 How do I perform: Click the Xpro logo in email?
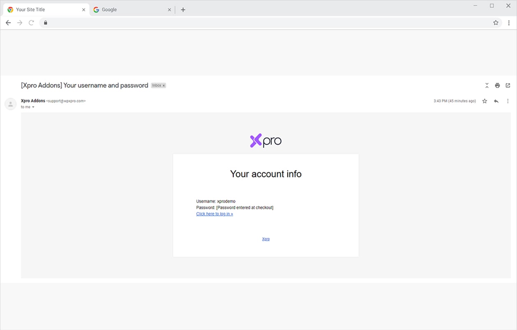pyautogui.click(x=266, y=141)
